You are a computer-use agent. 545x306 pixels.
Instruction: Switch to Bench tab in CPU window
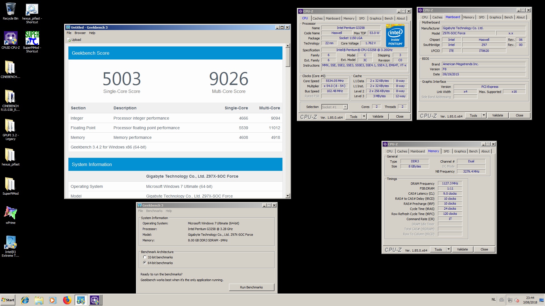click(389, 18)
